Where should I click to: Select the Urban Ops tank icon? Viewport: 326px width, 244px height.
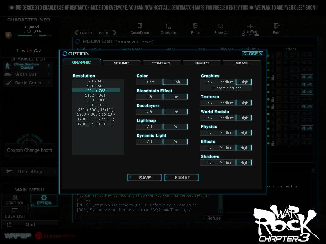pyautogui.click(x=8, y=74)
